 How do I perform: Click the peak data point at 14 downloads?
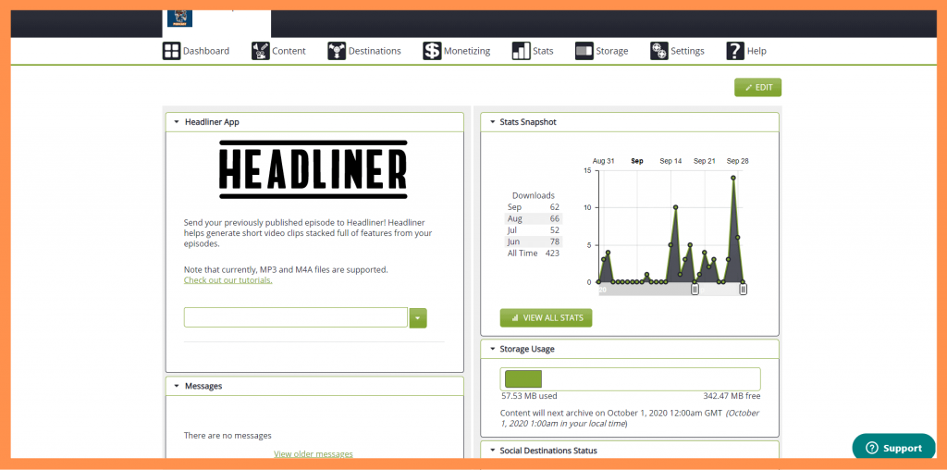click(x=733, y=178)
